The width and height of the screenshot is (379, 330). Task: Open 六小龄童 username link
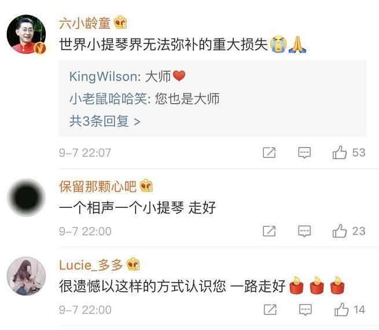[84, 23]
